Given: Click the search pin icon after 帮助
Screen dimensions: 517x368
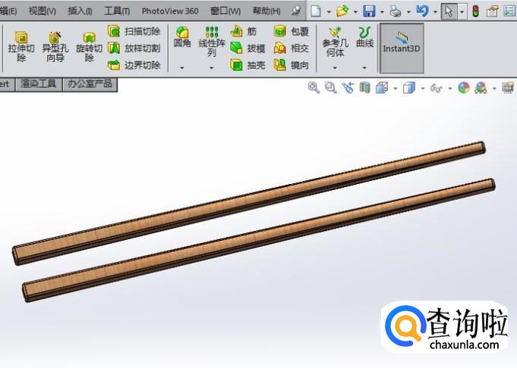Looking at the screenshot, I should coord(296,11).
